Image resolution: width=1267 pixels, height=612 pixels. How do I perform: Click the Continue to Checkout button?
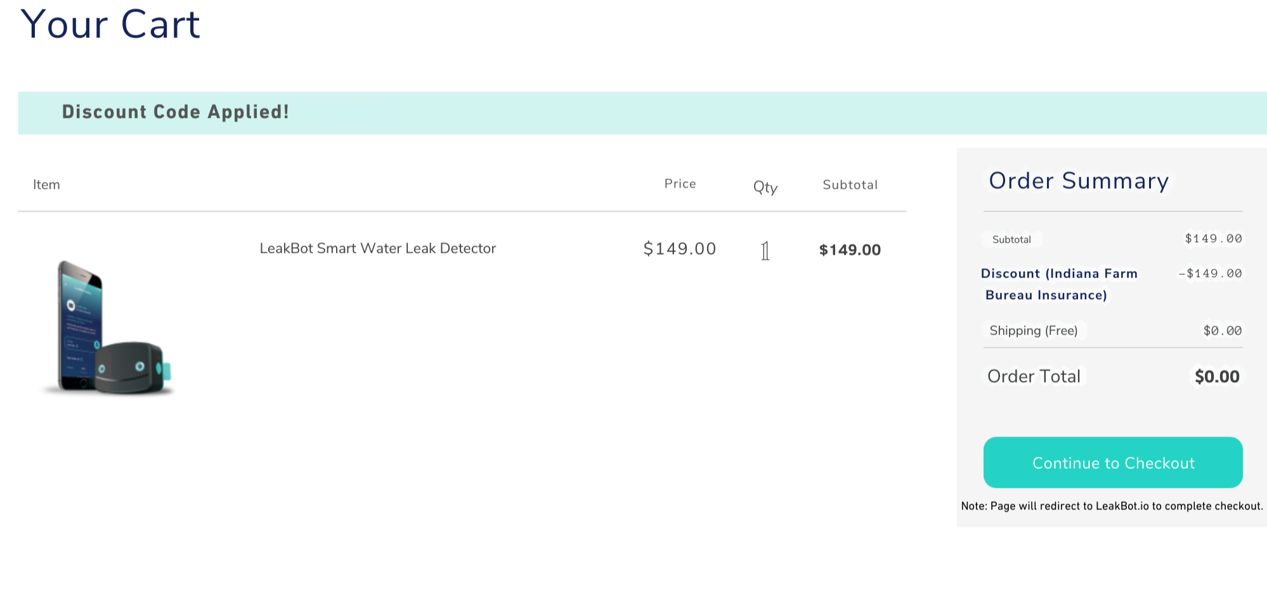point(1112,462)
